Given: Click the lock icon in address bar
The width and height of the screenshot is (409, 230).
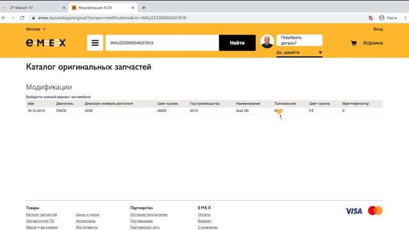Looking at the screenshot, I should [x=33, y=18].
